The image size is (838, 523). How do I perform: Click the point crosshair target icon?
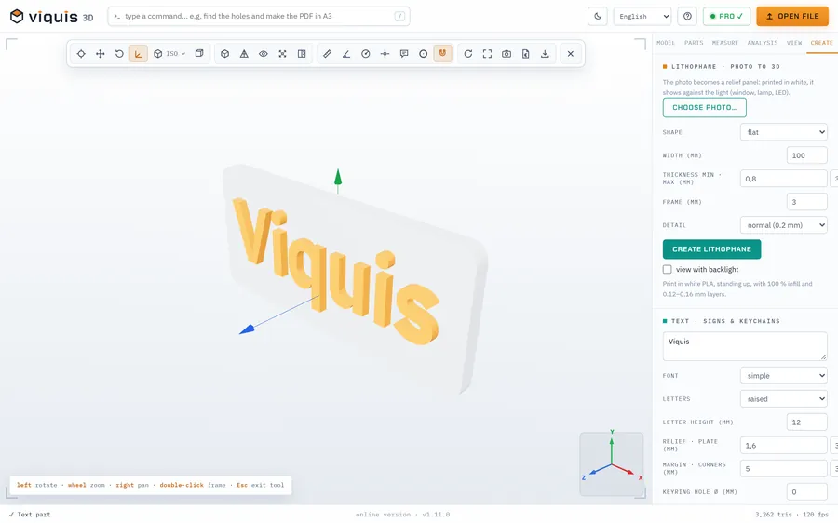point(385,53)
